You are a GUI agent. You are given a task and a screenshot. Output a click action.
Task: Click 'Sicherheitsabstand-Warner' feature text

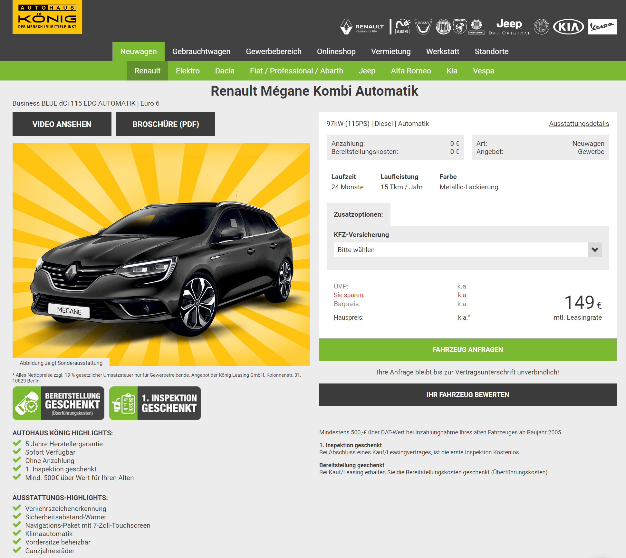point(66,517)
